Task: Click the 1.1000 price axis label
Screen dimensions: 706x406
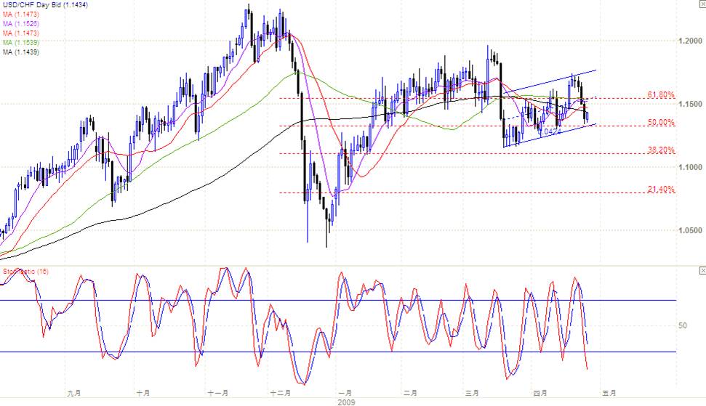Action: click(x=690, y=167)
